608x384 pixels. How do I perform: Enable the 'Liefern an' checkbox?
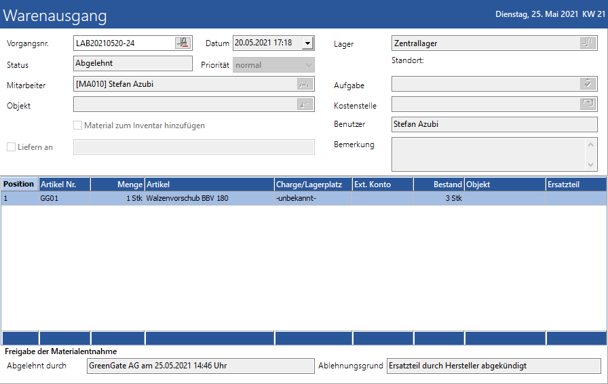coord(12,147)
